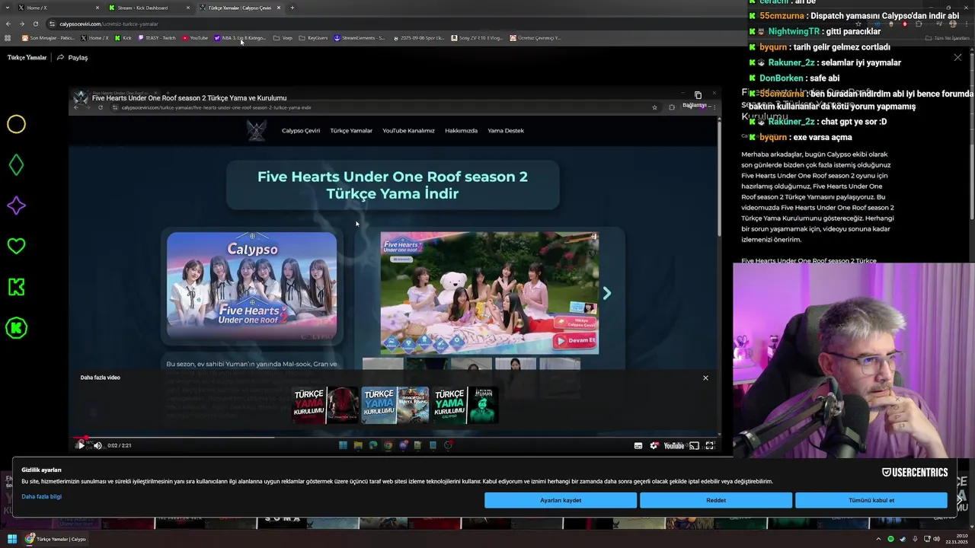Toggle video subtitles
The image size is (975, 548).
point(638,446)
